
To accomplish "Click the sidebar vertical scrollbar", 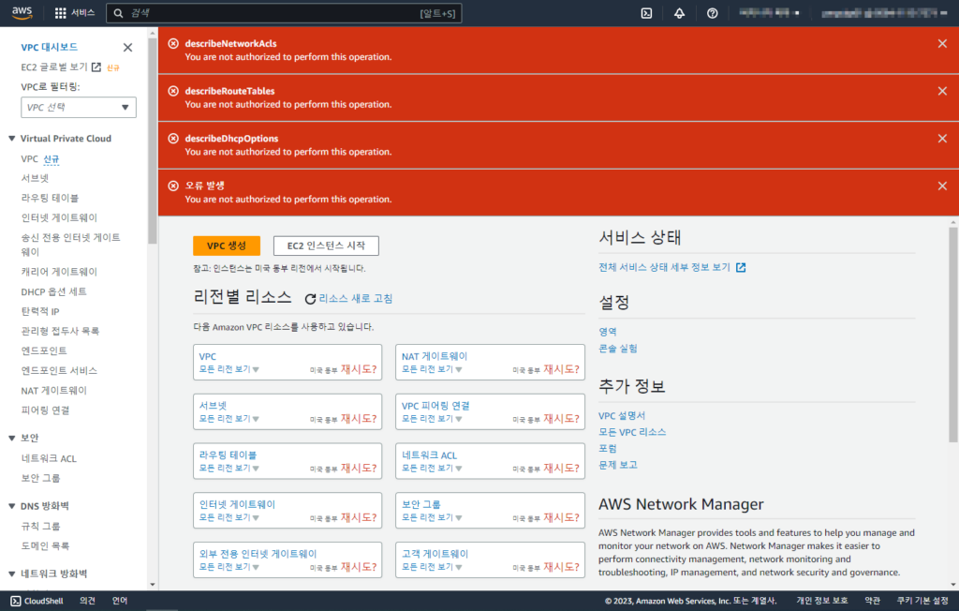I will pyautogui.click(x=153, y=141).
